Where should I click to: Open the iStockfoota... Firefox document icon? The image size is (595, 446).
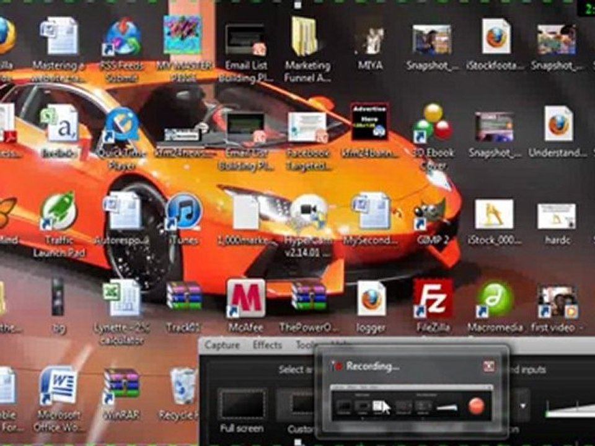(x=496, y=37)
